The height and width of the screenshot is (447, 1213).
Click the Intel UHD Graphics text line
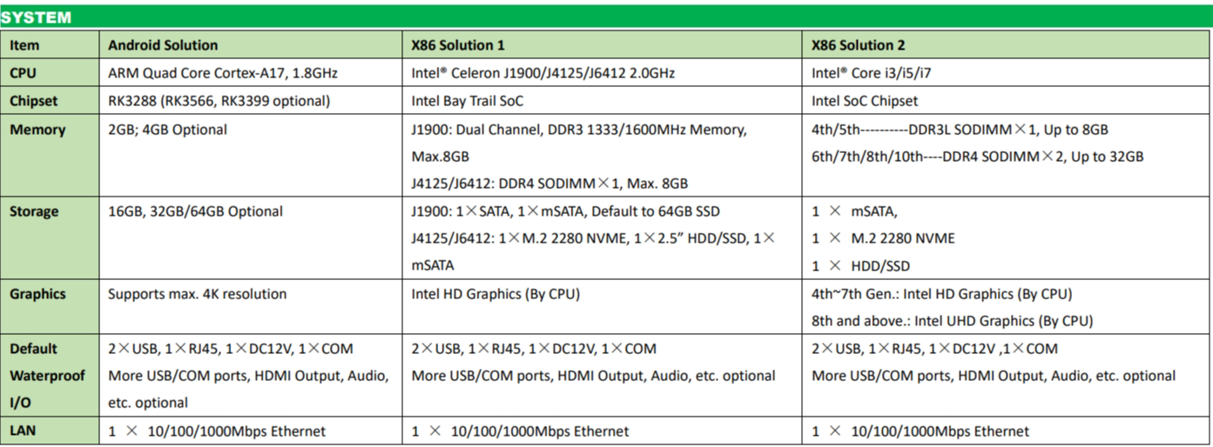click(952, 321)
